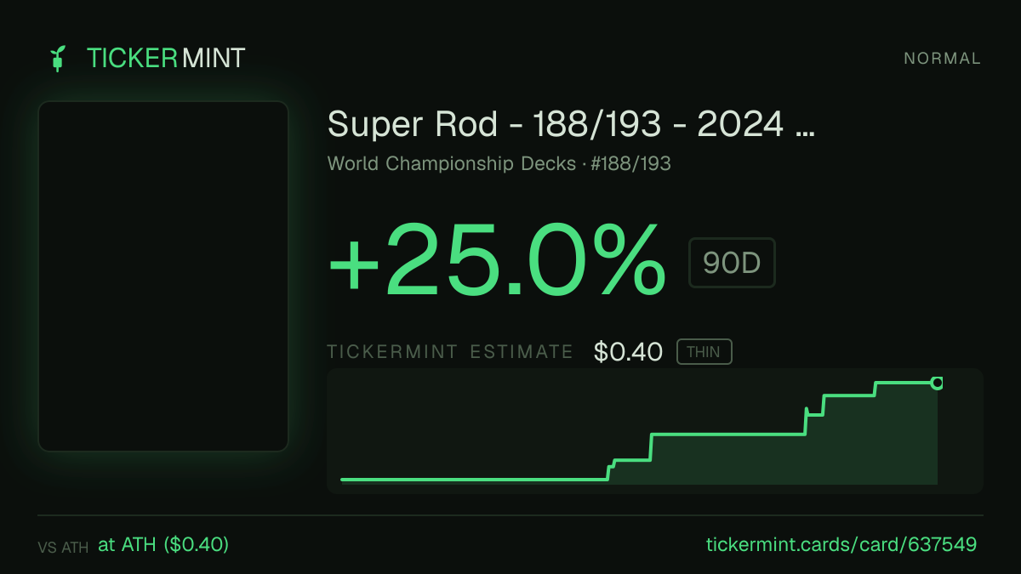Click the flat start of the price line

[x=474, y=480]
